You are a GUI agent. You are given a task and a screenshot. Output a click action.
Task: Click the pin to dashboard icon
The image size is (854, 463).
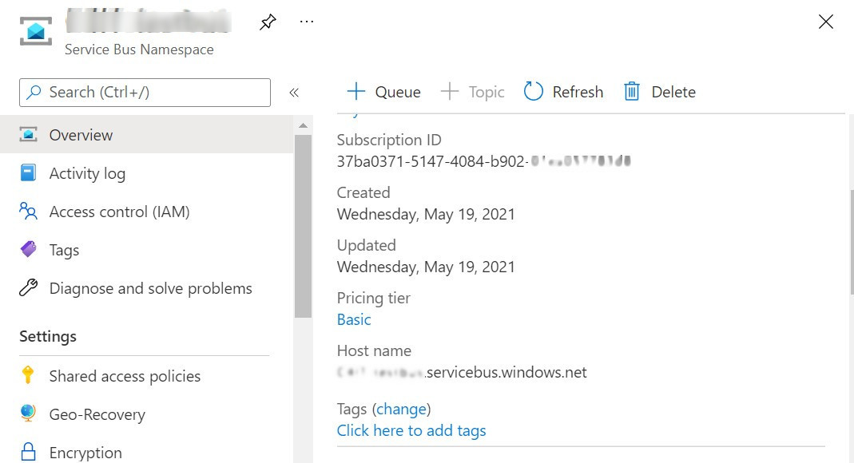268,22
